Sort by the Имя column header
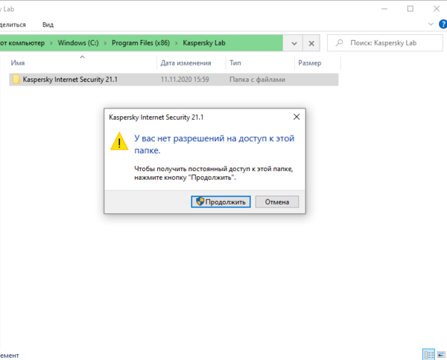Image resolution: width=447 pixels, height=360 pixels. coord(18,63)
